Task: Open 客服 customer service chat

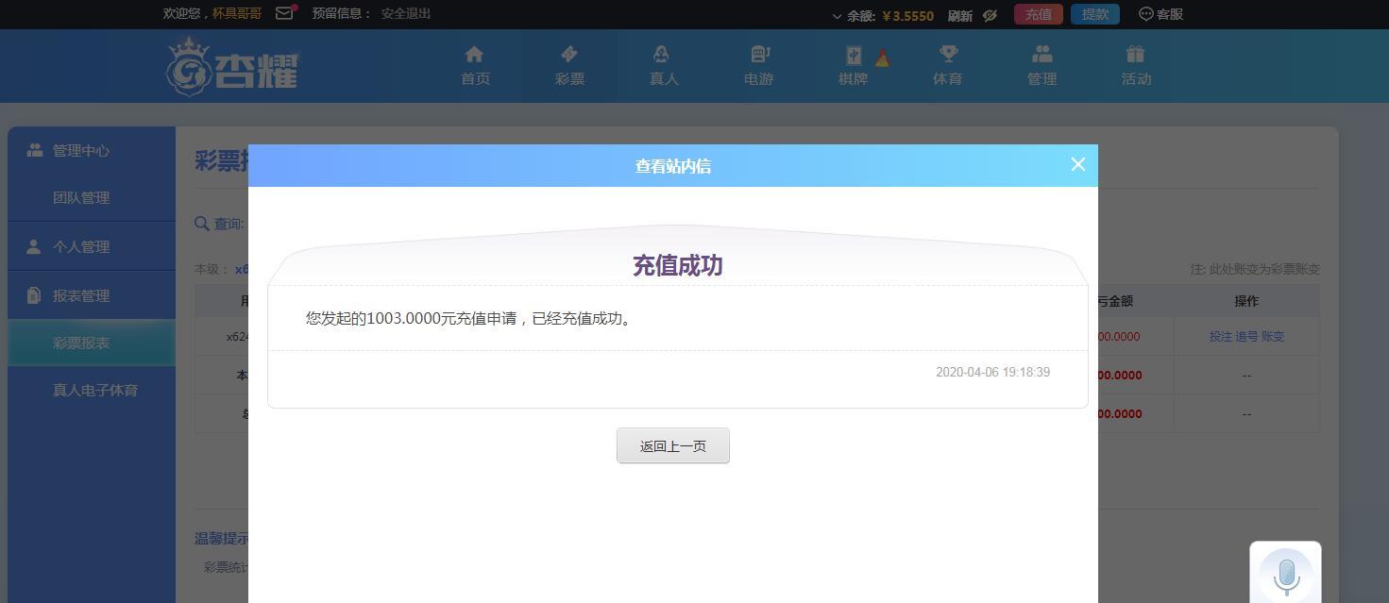Action: pos(1160,14)
